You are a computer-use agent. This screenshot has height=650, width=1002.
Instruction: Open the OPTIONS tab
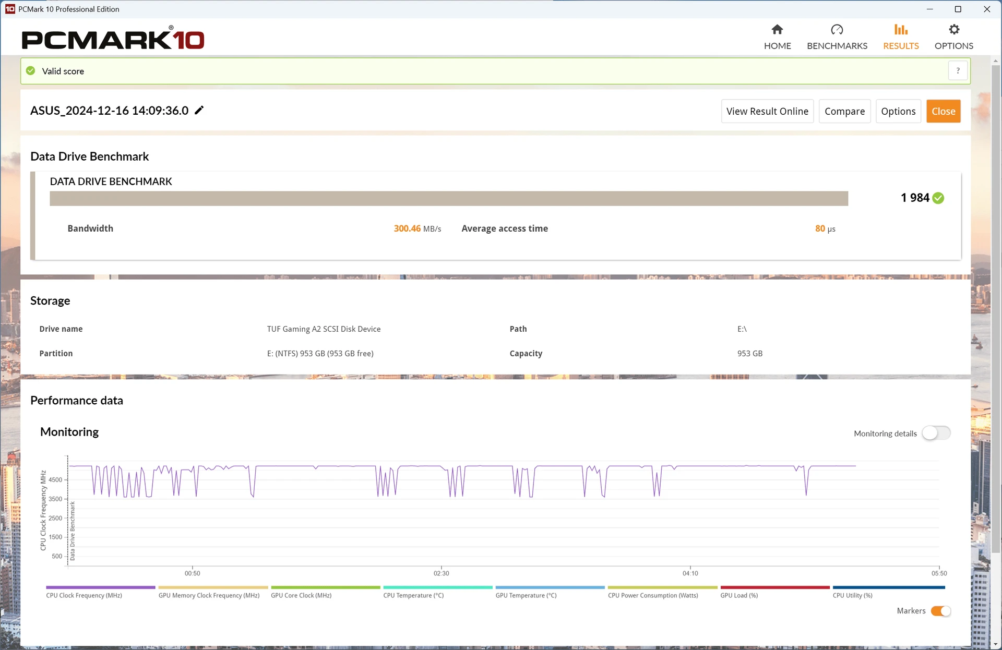pos(953,37)
